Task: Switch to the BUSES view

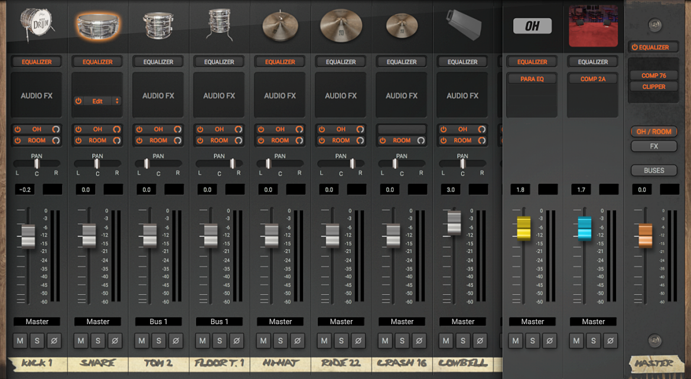Action: click(x=654, y=170)
